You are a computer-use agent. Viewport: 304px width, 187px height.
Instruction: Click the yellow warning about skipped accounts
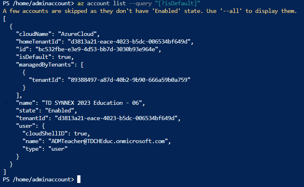tap(150, 11)
